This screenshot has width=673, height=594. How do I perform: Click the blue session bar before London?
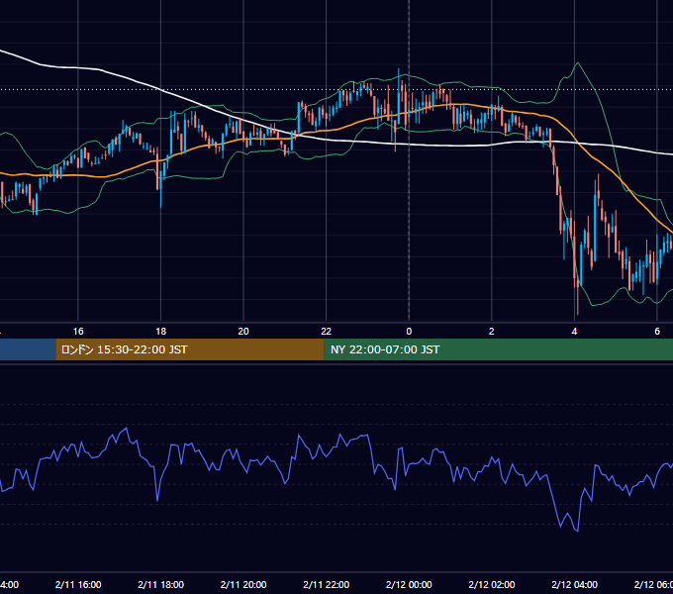coord(28,349)
